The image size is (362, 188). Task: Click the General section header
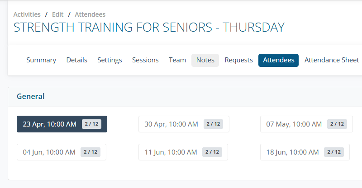(x=30, y=96)
